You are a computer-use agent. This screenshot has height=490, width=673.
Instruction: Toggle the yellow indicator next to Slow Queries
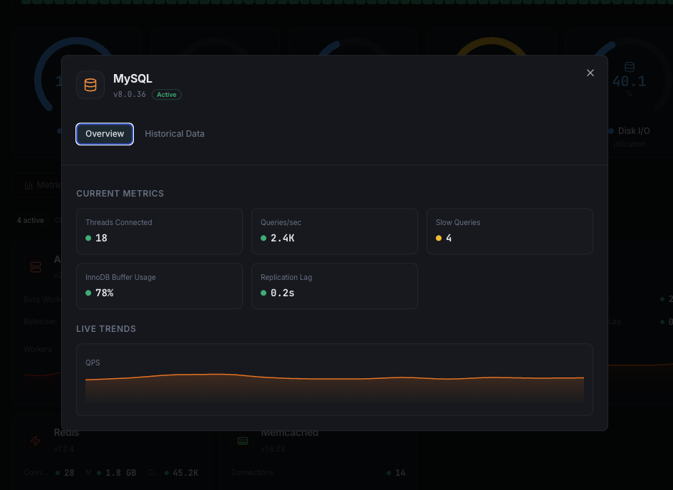[439, 239]
